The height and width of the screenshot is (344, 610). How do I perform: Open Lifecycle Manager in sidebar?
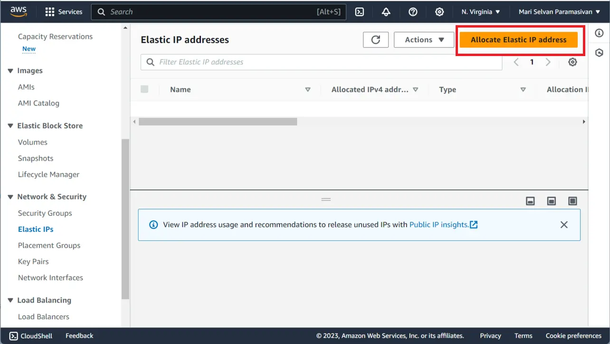(x=48, y=174)
